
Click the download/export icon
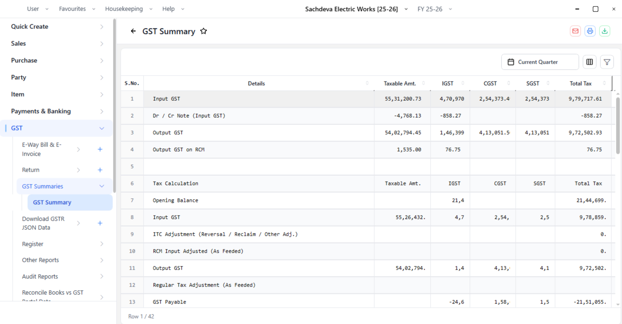tap(605, 31)
